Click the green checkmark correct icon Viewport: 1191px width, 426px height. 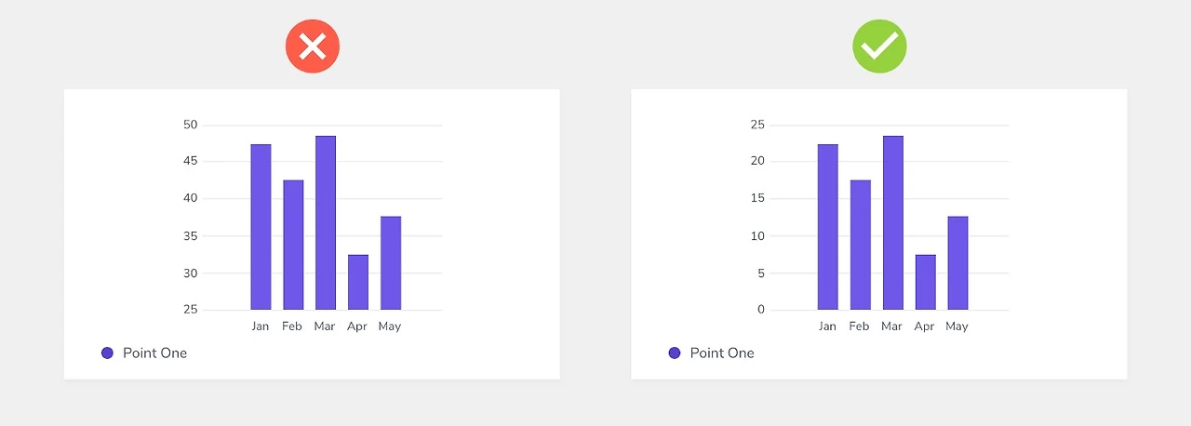[879, 47]
